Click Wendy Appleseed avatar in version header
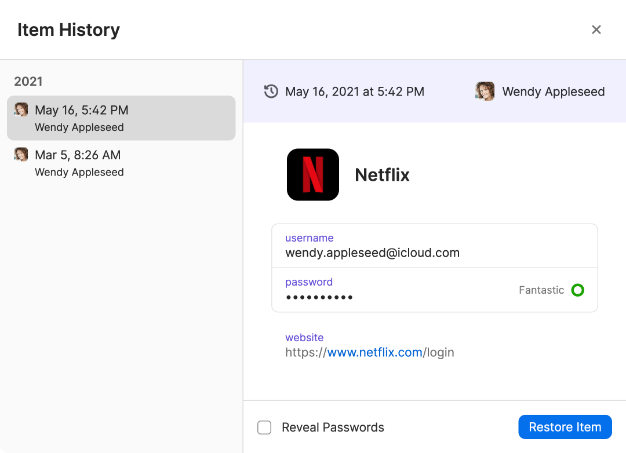This screenshot has height=453, width=626. [x=485, y=92]
